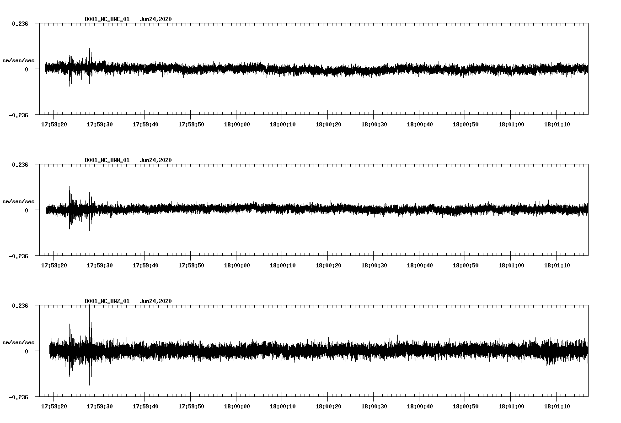Click the 18:00:10 time label under HNN
The width and height of the screenshot is (621, 423).
283,265
